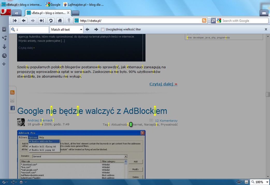Click the Opera Unite status bar icon
This screenshot has width=270, height=185.
(x=12, y=182)
